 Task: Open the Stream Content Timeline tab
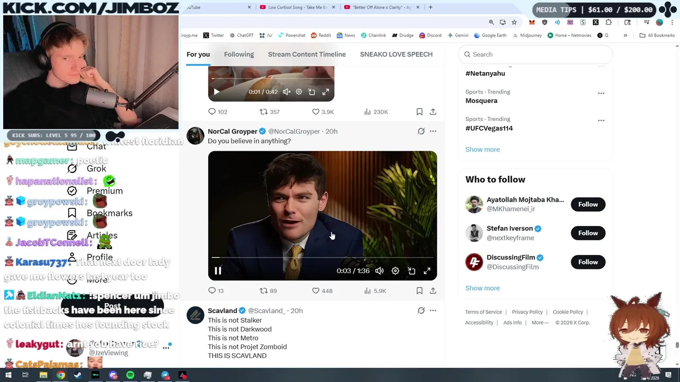click(x=307, y=54)
